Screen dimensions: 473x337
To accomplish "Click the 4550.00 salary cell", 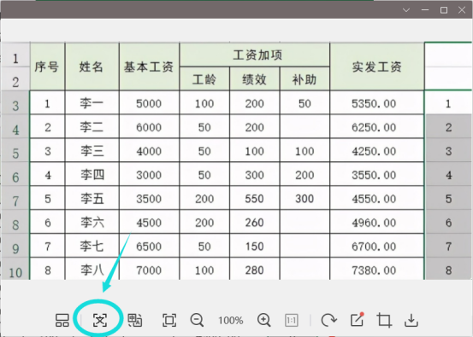I will (377, 198).
